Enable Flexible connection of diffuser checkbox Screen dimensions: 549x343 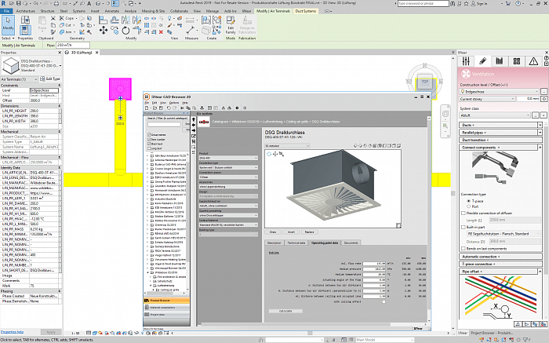click(464, 213)
